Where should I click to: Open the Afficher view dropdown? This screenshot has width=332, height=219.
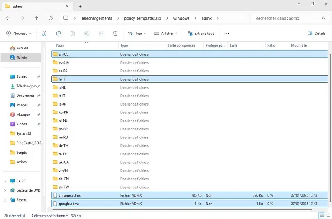pyautogui.click(x=165, y=33)
